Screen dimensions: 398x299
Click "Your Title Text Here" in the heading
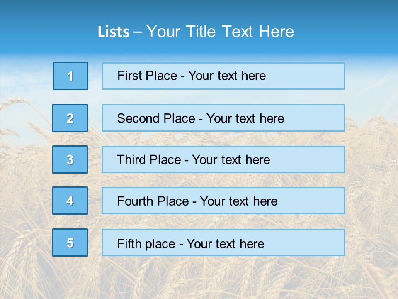pyautogui.click(x=220, y=32)
